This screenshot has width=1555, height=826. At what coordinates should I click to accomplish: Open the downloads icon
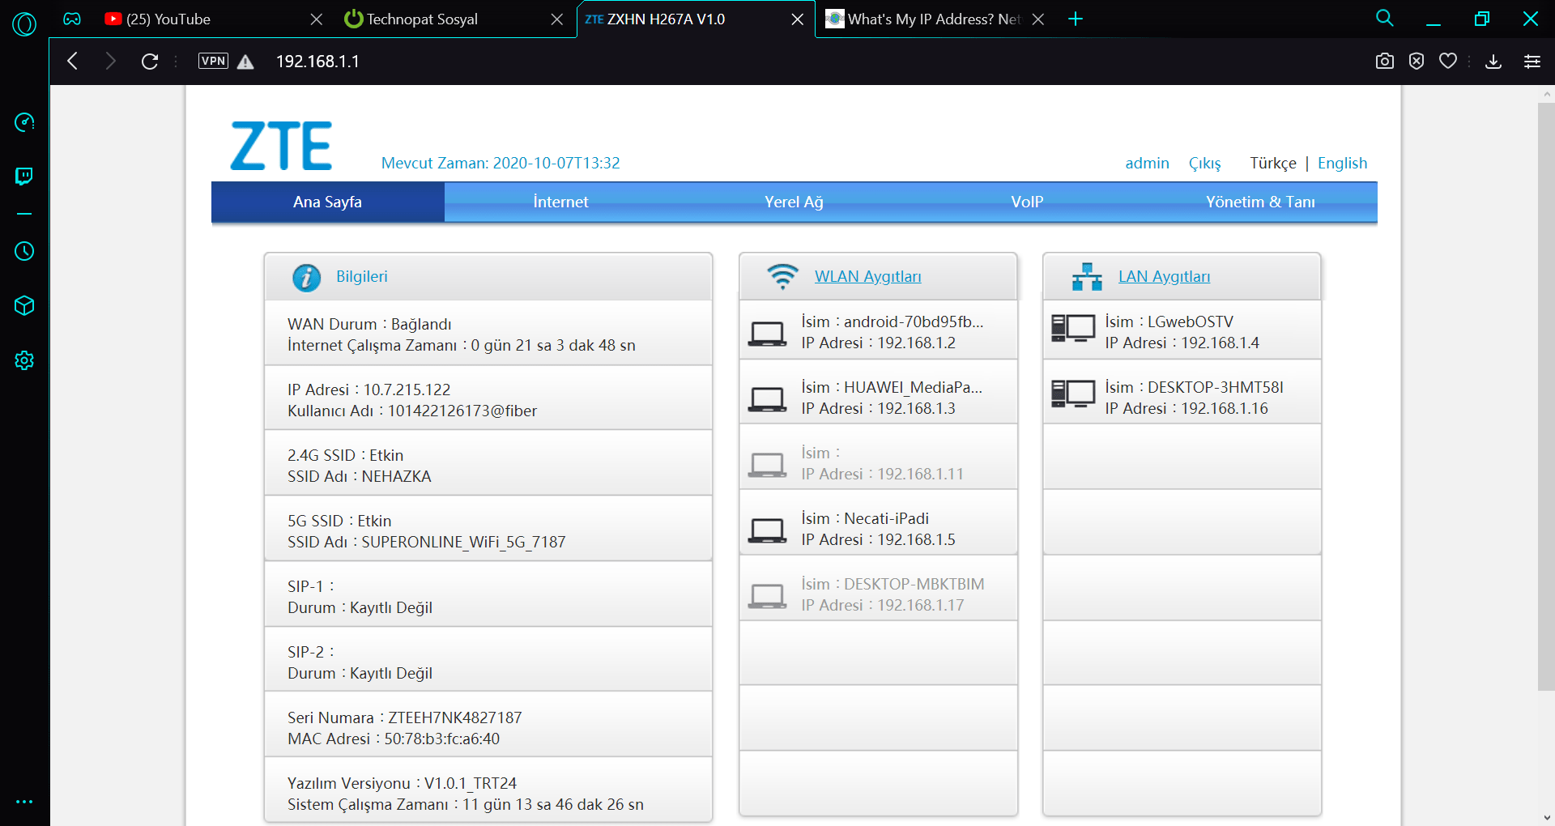tap(1493, 61)
